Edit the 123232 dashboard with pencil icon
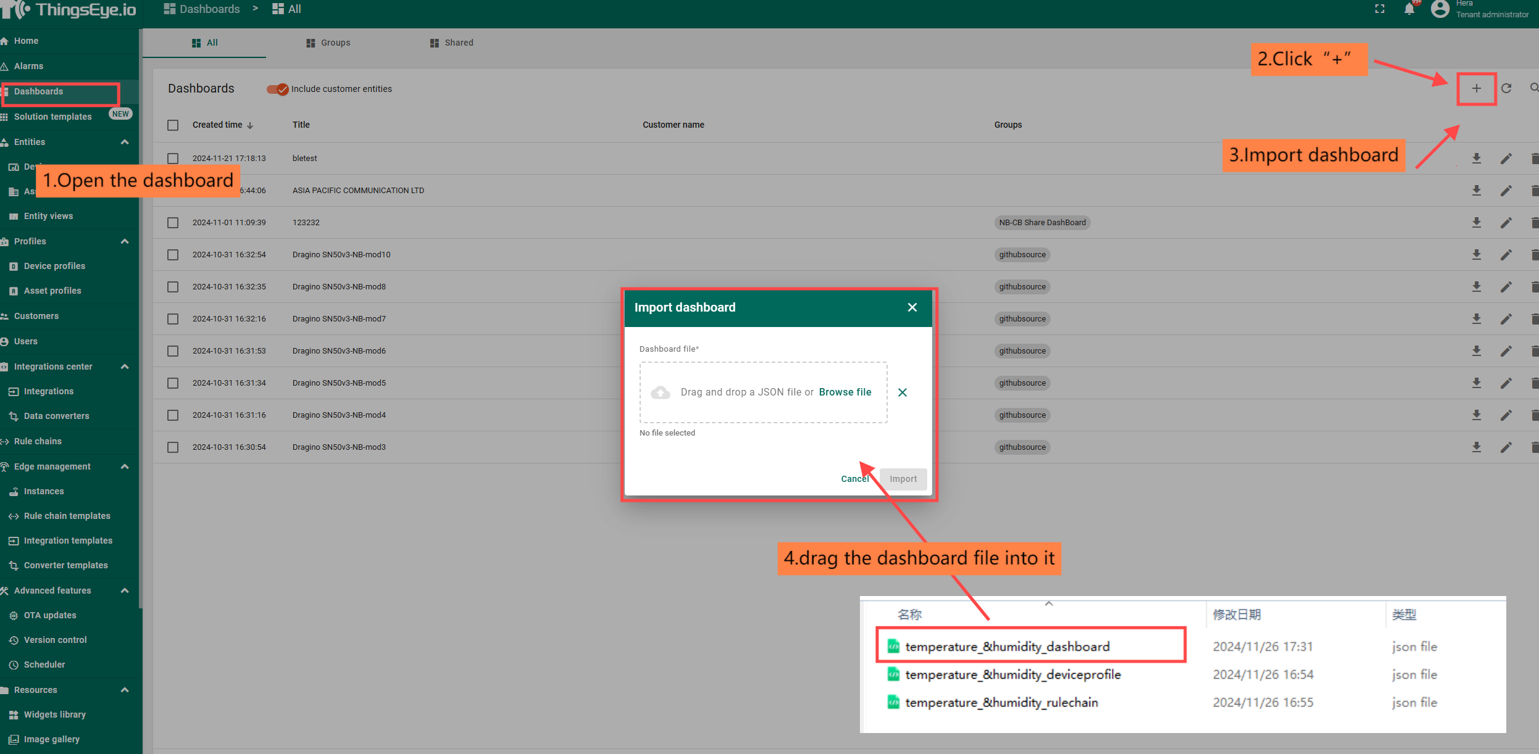The height and width of the screenshot is (754, 1539). 1506,223
